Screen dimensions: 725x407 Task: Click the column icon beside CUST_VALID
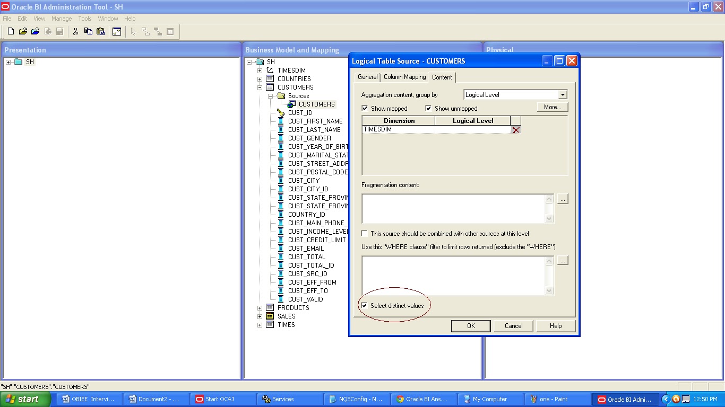281,299
